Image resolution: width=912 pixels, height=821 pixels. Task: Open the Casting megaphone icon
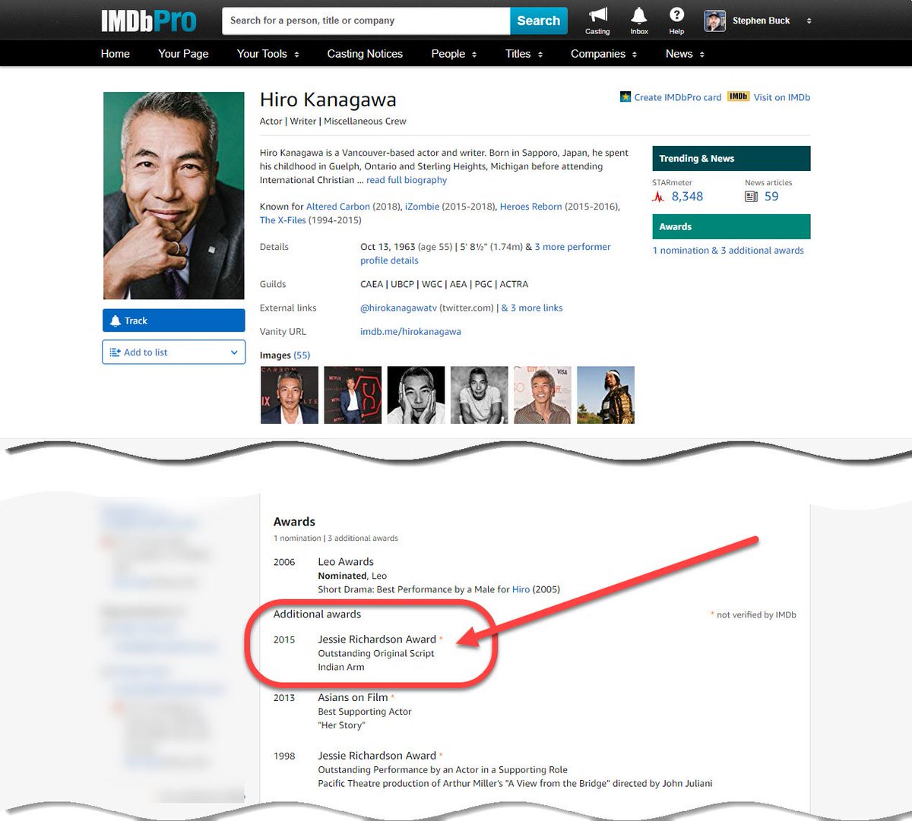(597, 16)
